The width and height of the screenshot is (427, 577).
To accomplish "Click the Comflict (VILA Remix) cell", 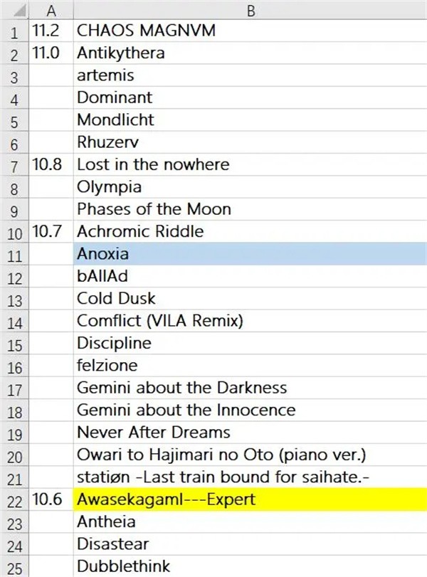I will click(251, 321).
